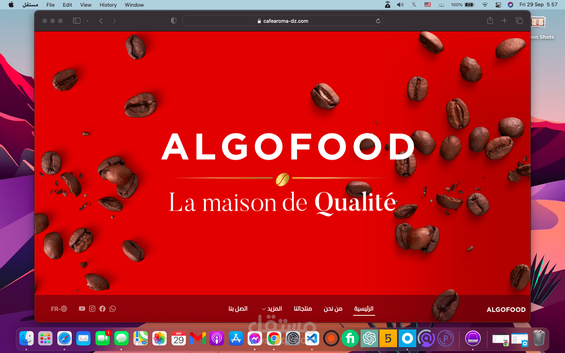565x353 pixels.
Task: Open the Instagram social link
Action: tap(92, 309)
